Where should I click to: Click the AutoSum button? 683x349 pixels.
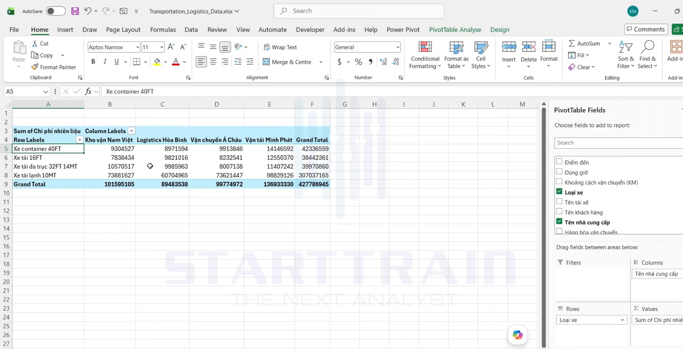(x=584, y=43)
